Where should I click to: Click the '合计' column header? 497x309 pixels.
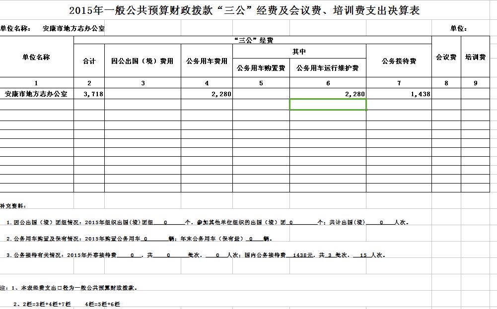(89, 61)
